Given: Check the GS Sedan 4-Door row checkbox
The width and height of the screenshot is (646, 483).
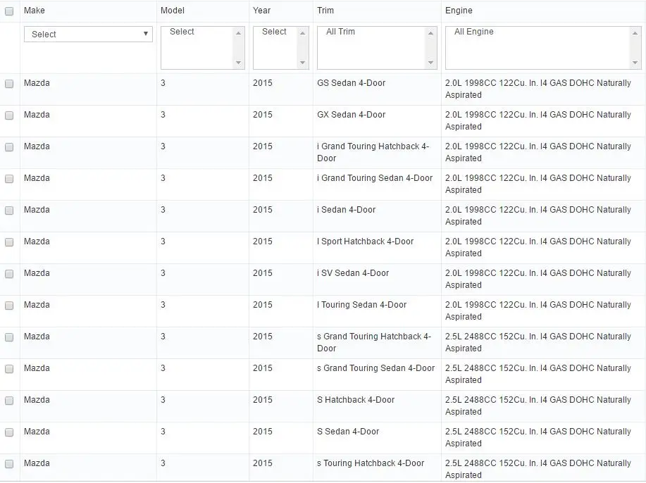Looking at the screenshot, I should pos(9,84).
